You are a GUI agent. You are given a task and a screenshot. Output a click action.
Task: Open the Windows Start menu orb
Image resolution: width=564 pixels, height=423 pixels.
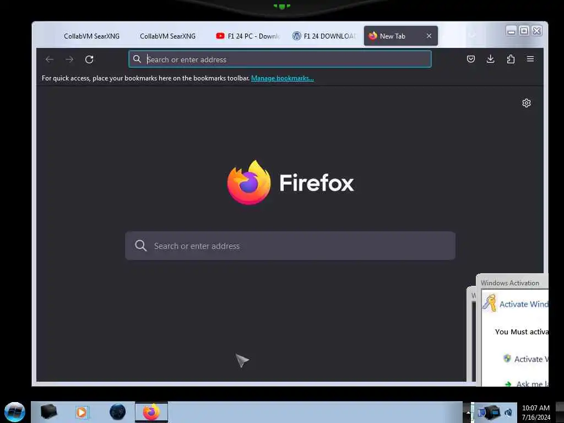(15, 412)
